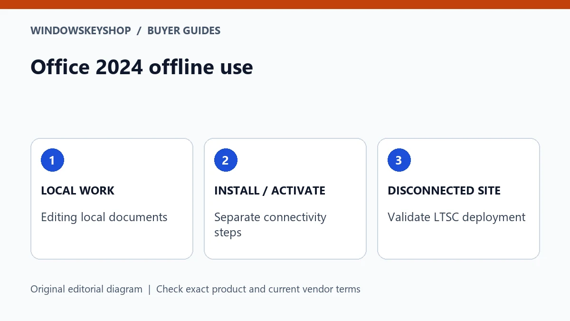Screen dimensions: 570x321
Task: Click the slash separator in the breadcrumb
Action: pos(139,31)
